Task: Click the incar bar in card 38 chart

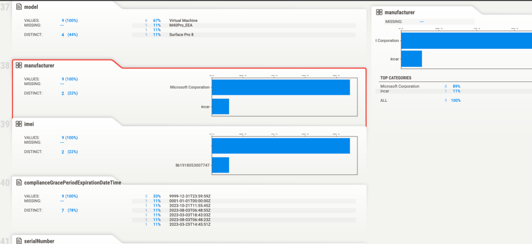Action: click(x=220, y=106)
